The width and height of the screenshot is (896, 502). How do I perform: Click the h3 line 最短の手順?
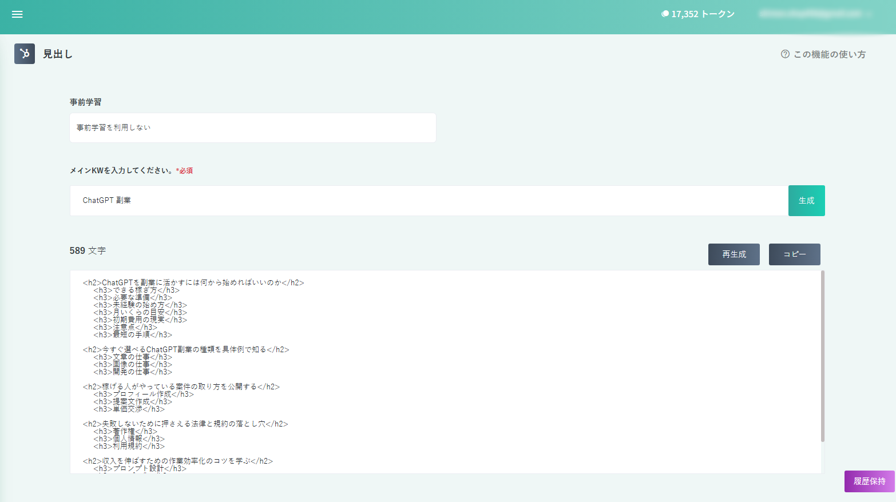133,334
